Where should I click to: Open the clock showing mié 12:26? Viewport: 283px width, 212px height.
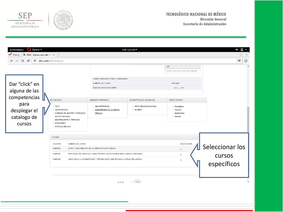129,50
